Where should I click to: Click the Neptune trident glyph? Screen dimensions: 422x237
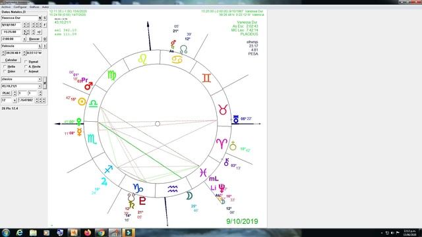222,188
